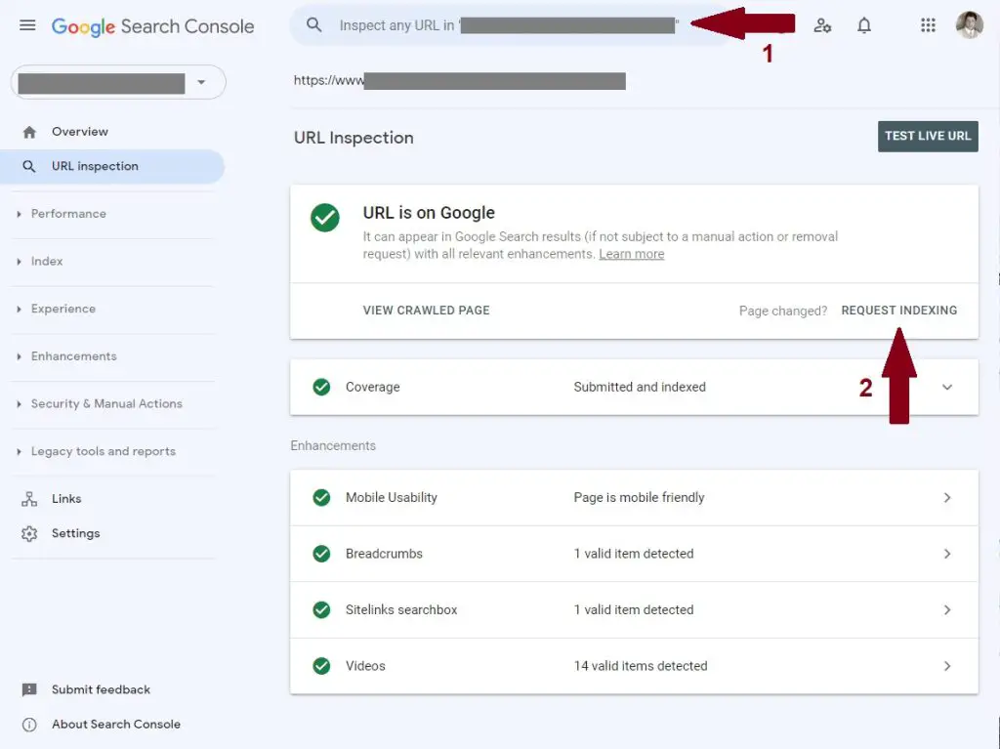Screen dimensions: 1000x749
Task: Open the property selector dropdown
Action: coord(118,82)
